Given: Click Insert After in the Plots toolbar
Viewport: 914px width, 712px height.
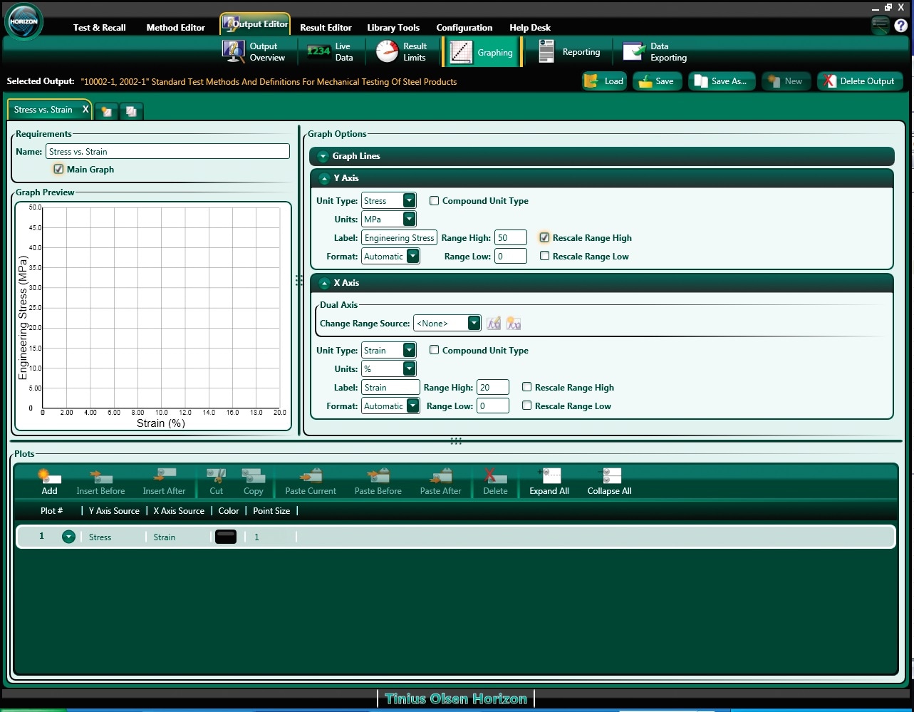Looking at the screenshot, I should 164,482.
